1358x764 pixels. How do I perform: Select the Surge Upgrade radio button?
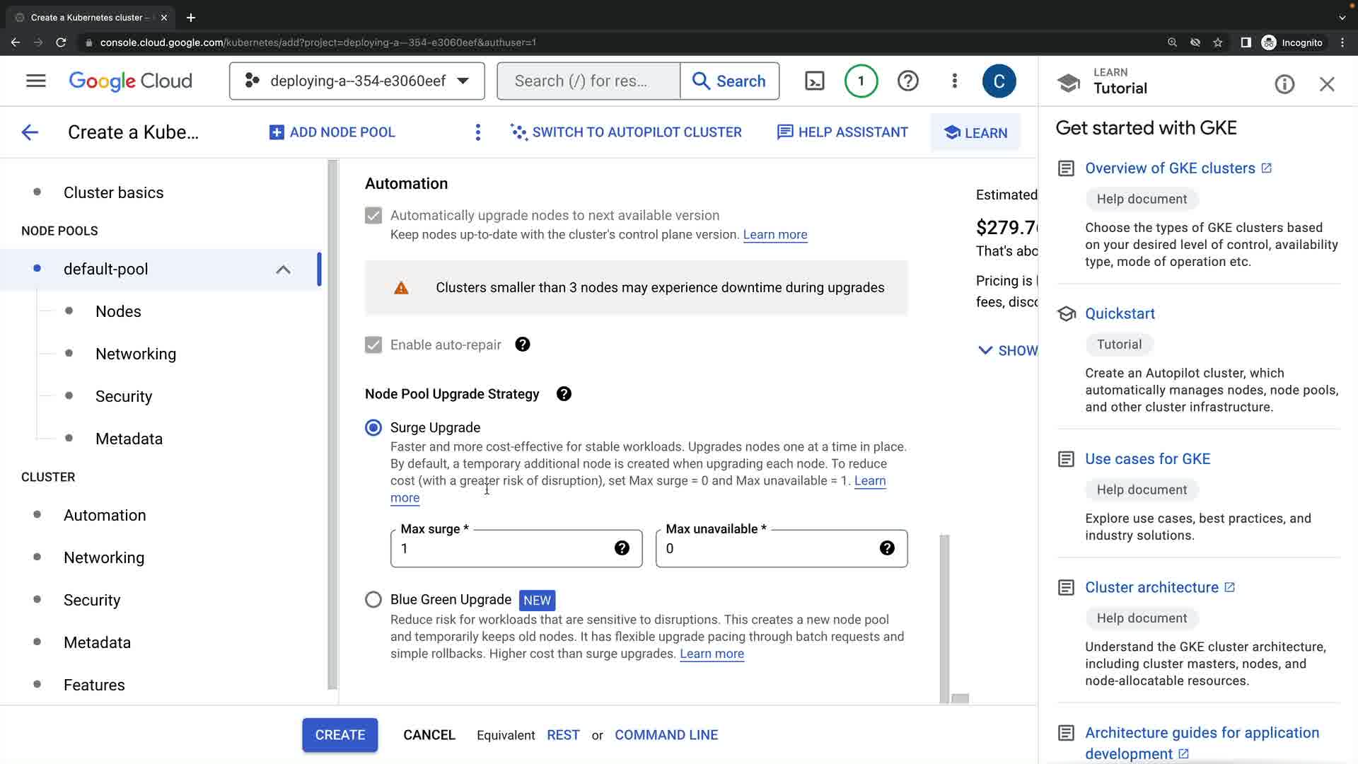coord(373,428)
